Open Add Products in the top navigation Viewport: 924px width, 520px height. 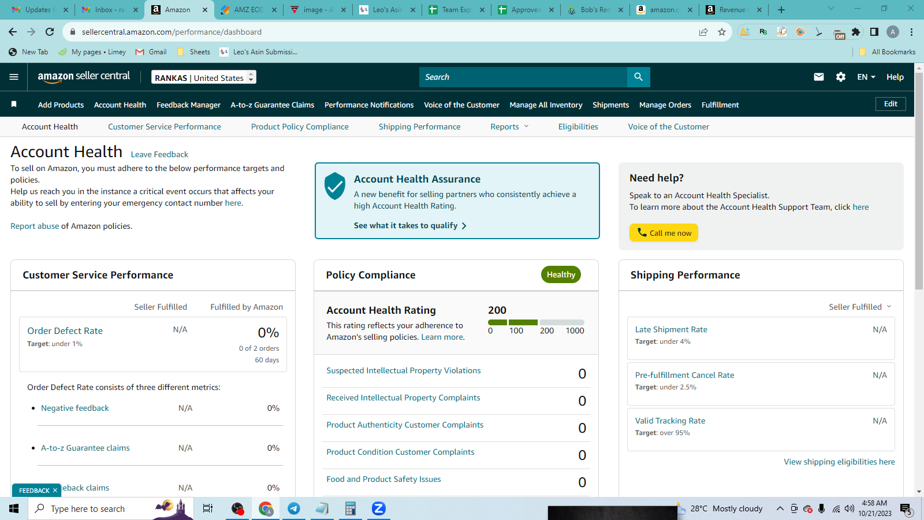(x=61, y=105)
